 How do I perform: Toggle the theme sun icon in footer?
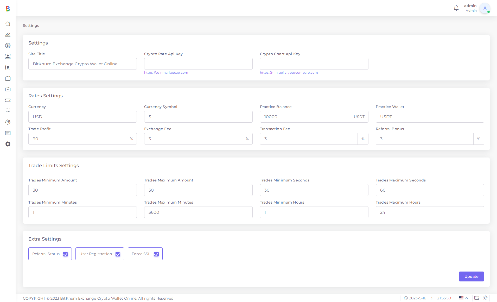[485, 298]
